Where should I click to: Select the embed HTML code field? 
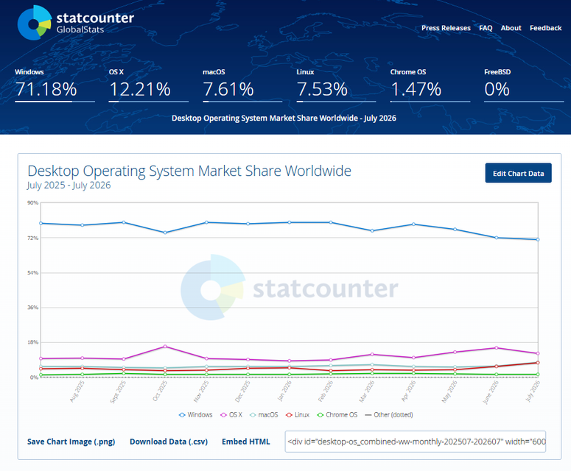pyautogui.click(x=415, y=442)
